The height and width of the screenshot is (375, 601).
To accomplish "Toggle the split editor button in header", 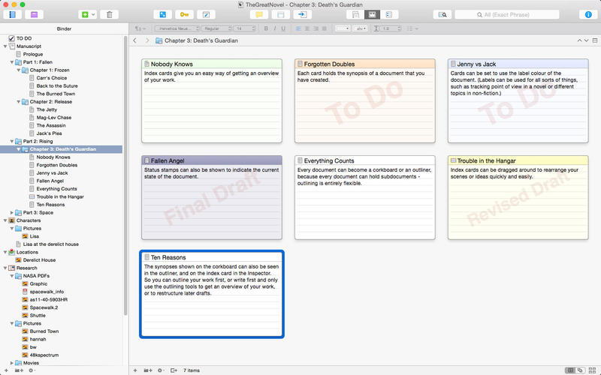I will (x=595, y=40).
